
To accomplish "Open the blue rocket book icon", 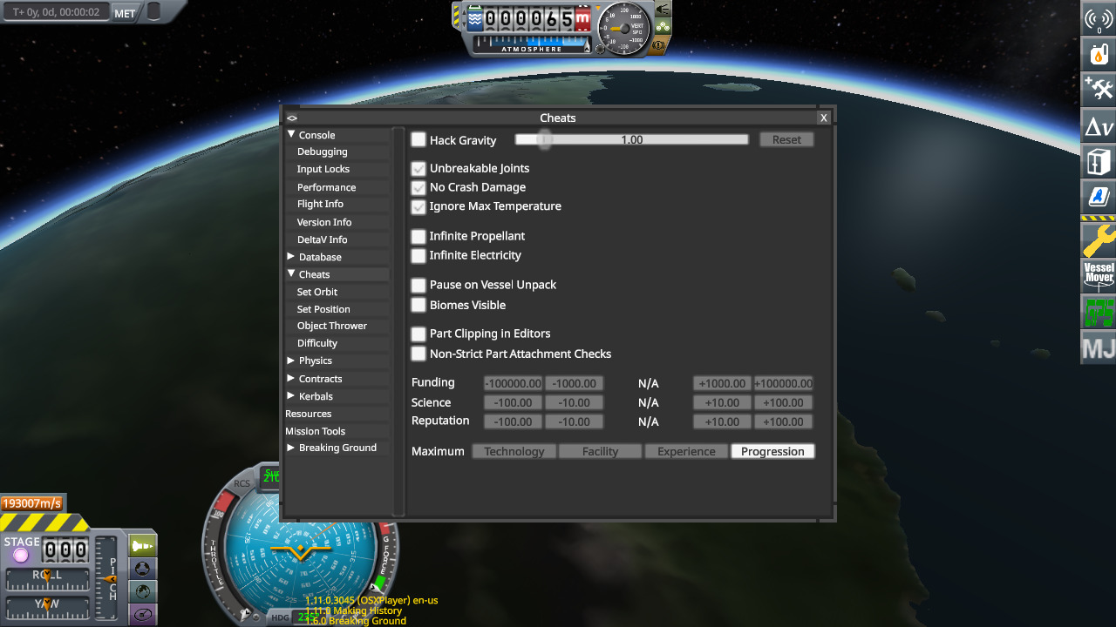I will [1099, 197].
